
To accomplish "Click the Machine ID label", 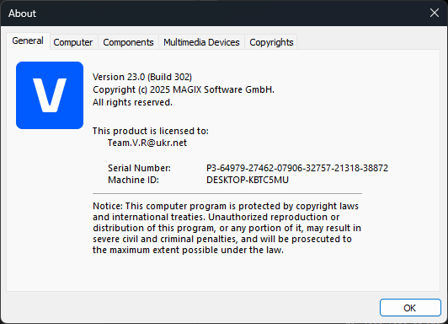I will (133, 180).
